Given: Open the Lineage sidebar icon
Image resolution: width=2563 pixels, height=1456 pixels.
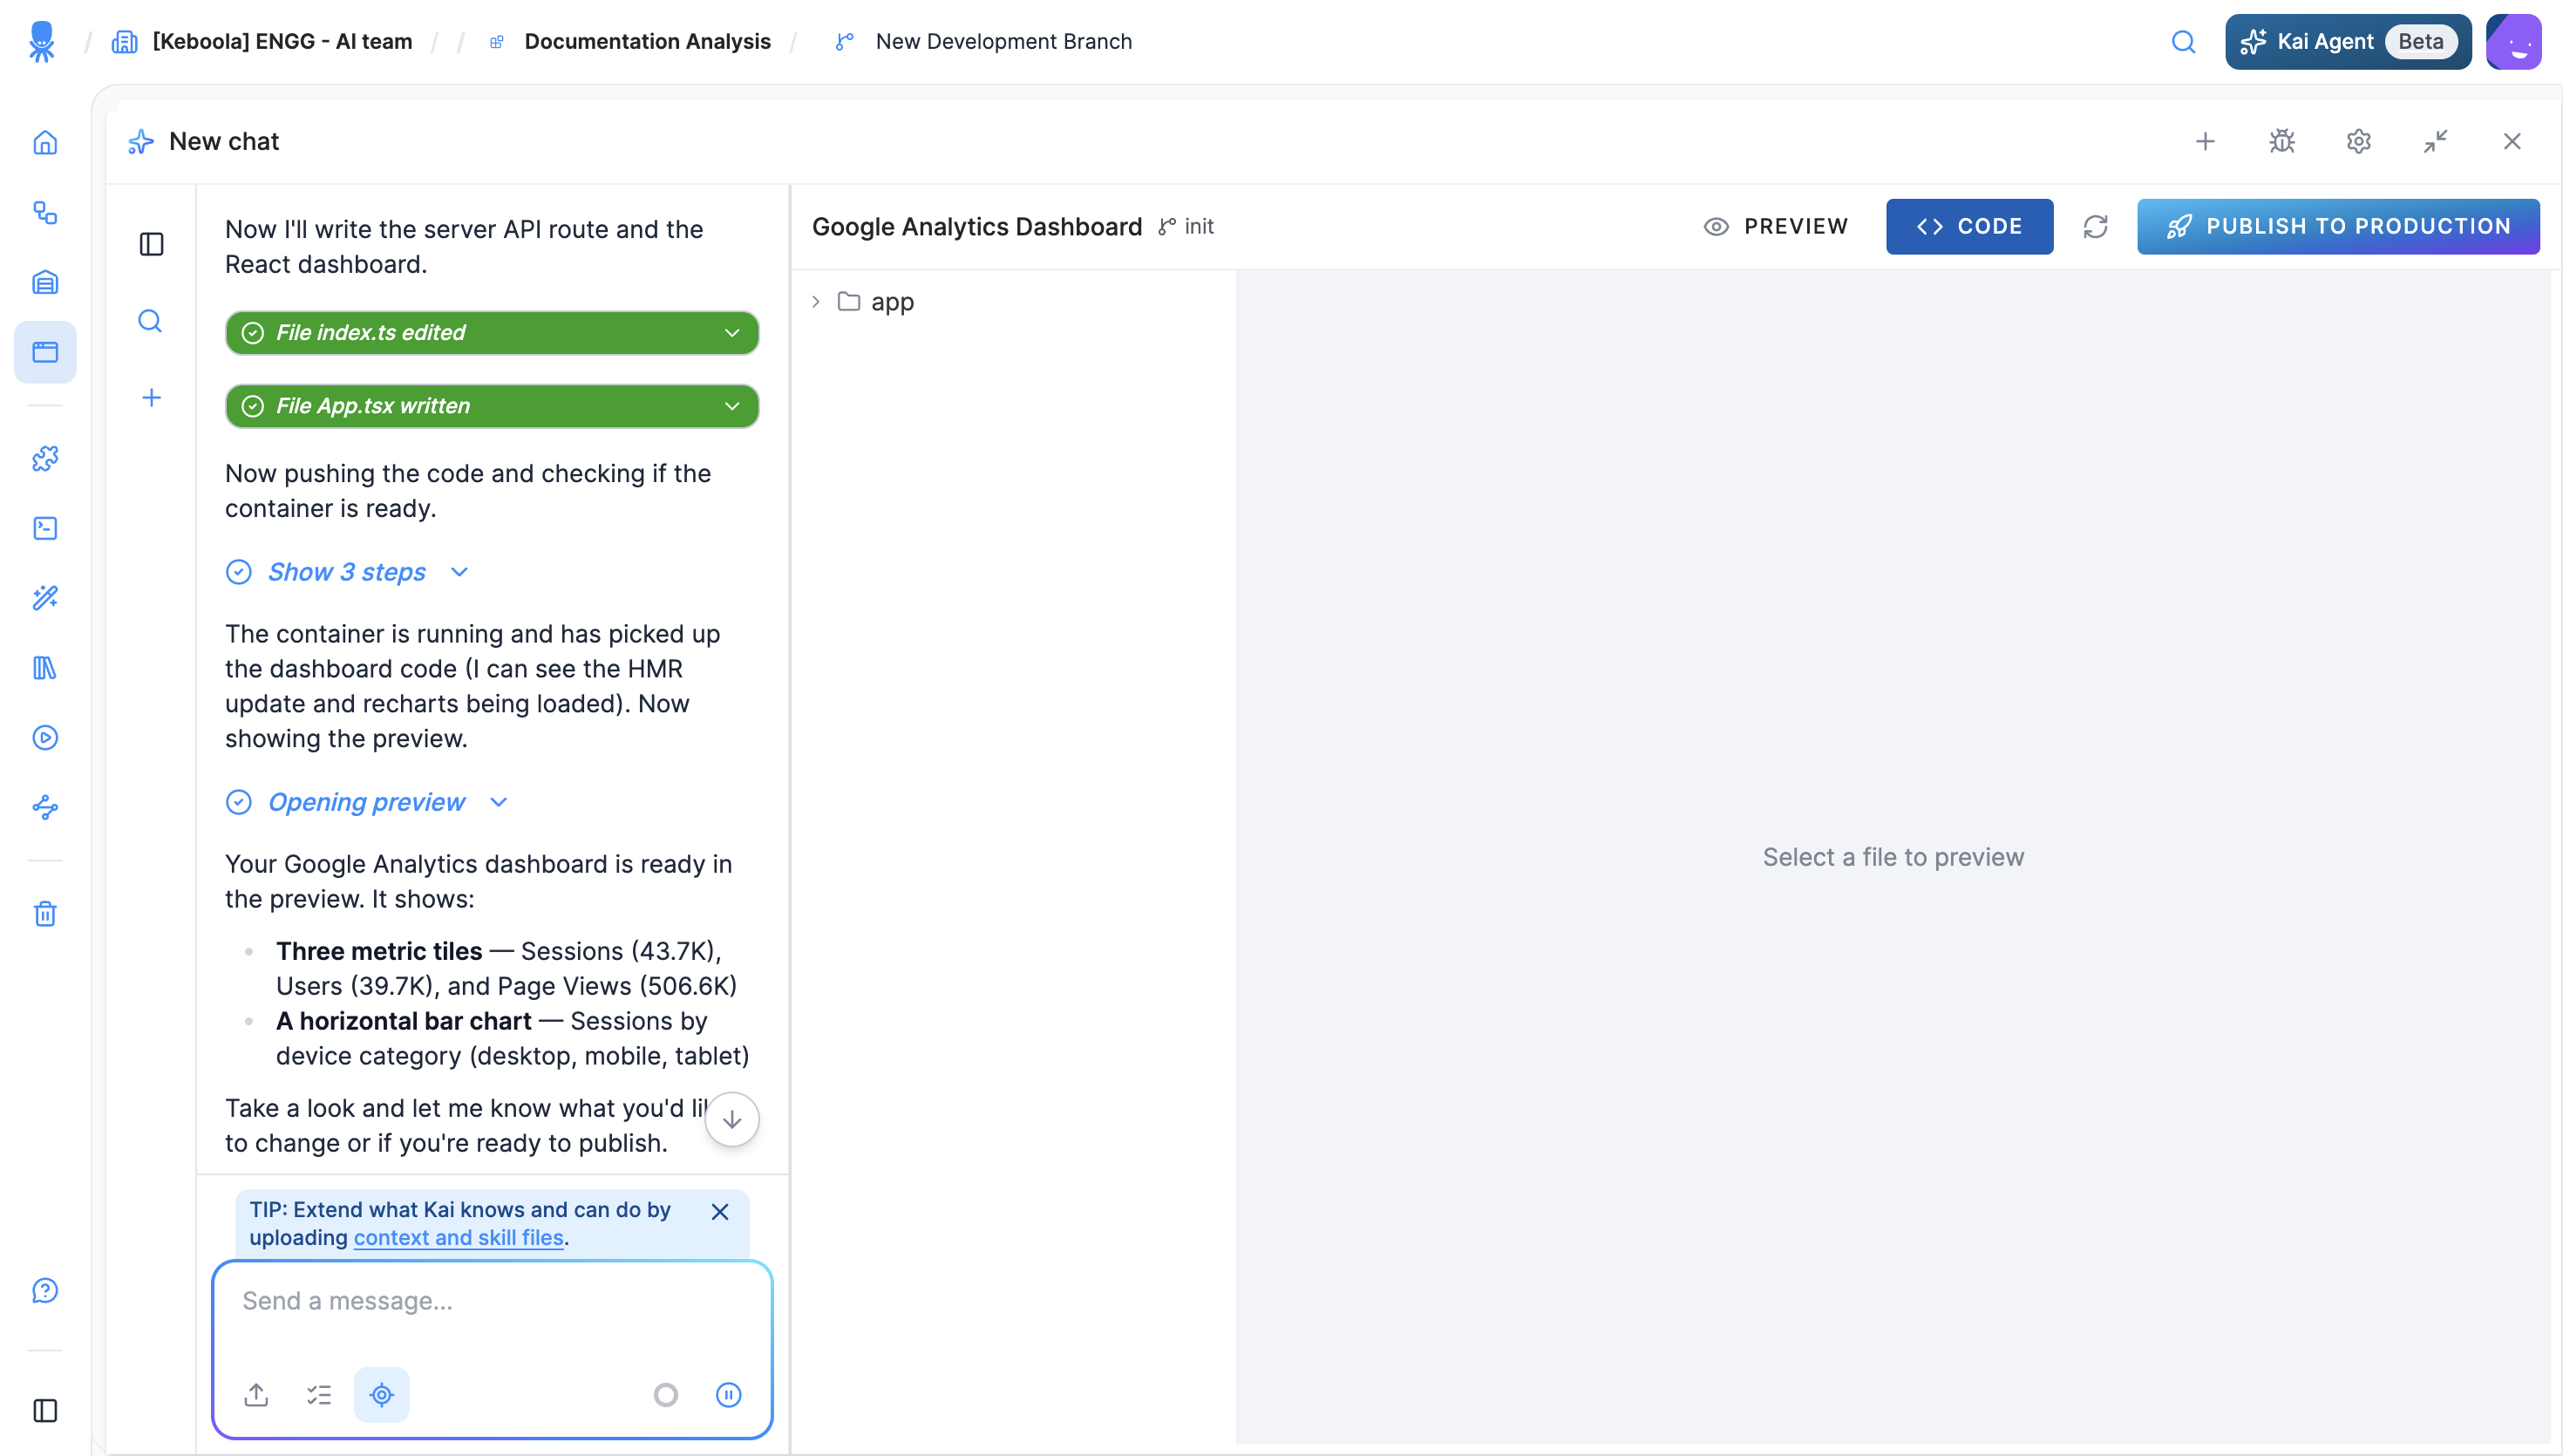Looking at the screenshot, I should click(45, 807).
